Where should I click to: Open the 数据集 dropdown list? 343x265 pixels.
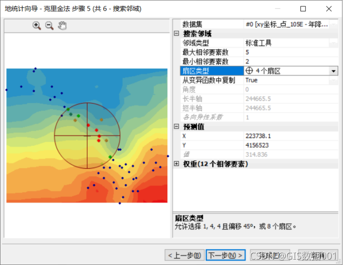[x=334, y=24]
